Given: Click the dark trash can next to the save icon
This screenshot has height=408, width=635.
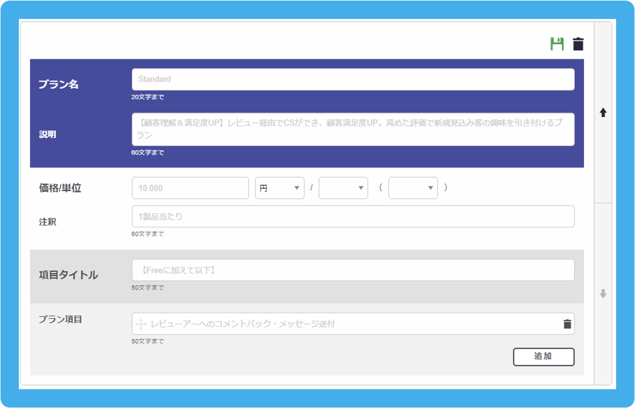Looking at the screenshot, I should point(578,43).
